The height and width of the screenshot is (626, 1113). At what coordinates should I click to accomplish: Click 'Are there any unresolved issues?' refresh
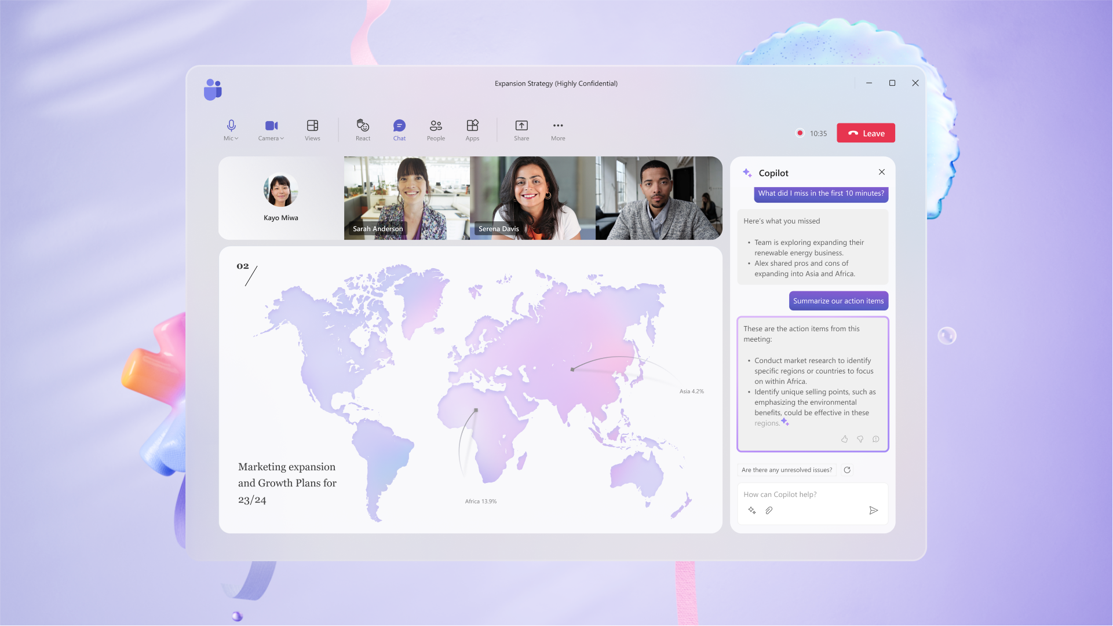click(x=846, y=469)
